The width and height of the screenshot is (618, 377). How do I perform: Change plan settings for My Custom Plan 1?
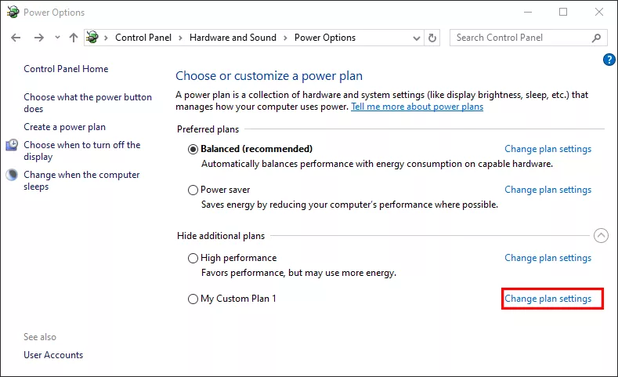point(548,299)
